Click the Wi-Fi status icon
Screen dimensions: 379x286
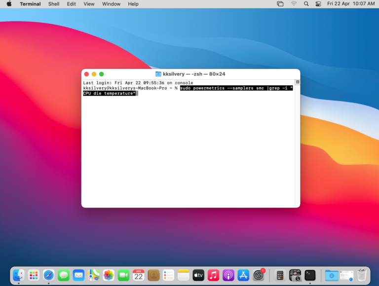[x=294, y=4]
